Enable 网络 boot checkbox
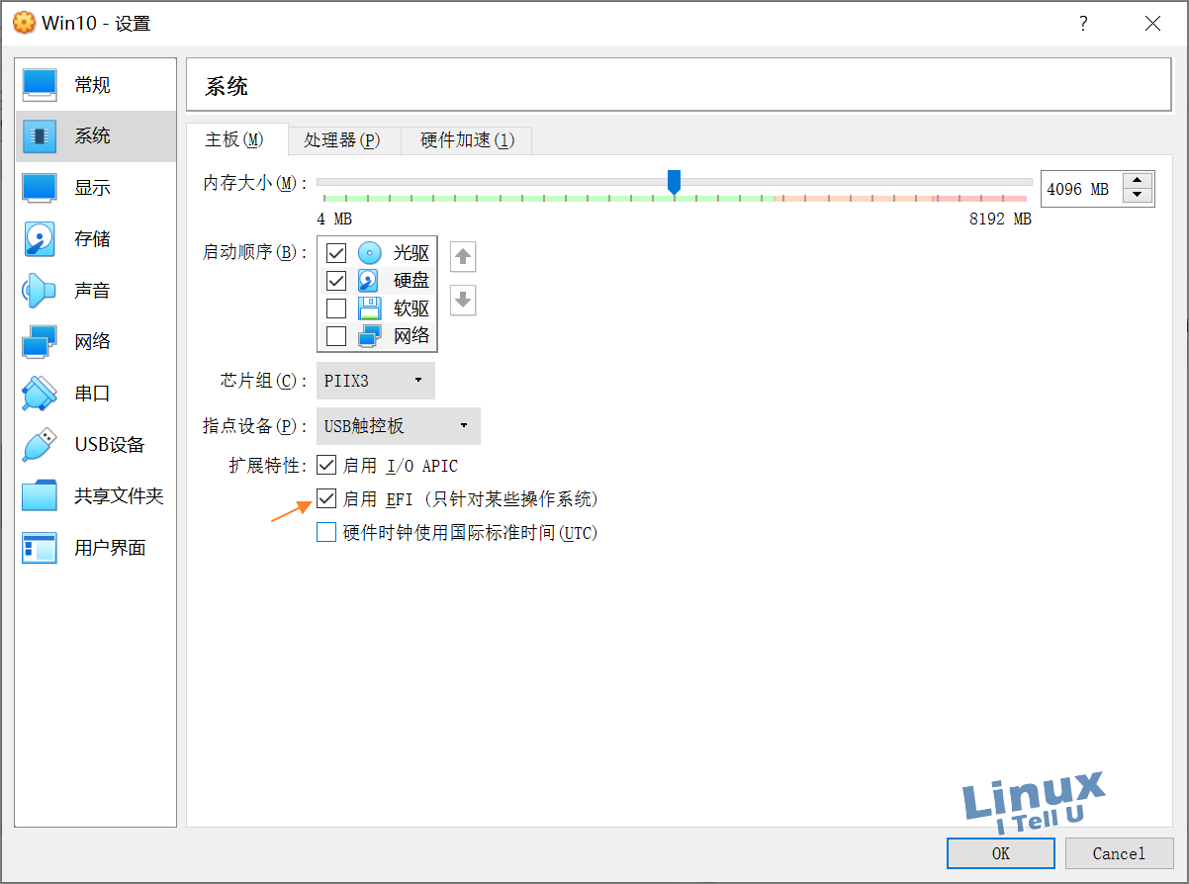Screen dimensions: 1189x884 coord(336,336)
